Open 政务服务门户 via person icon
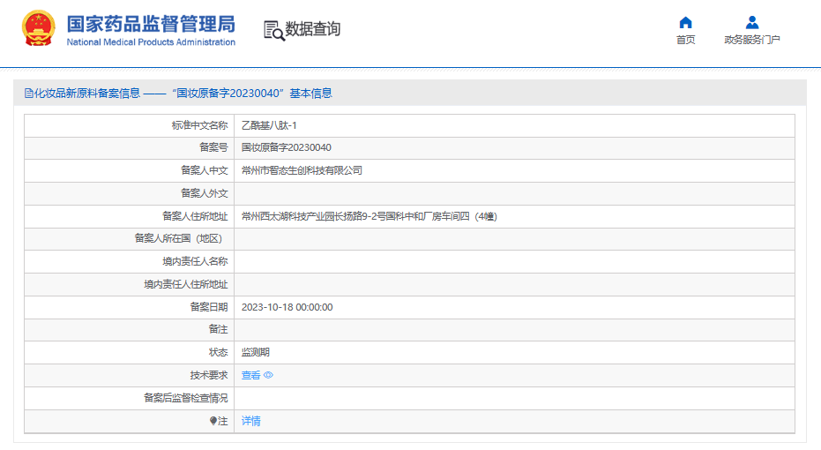This screenshot has height=450, width=821. (752, 23)
